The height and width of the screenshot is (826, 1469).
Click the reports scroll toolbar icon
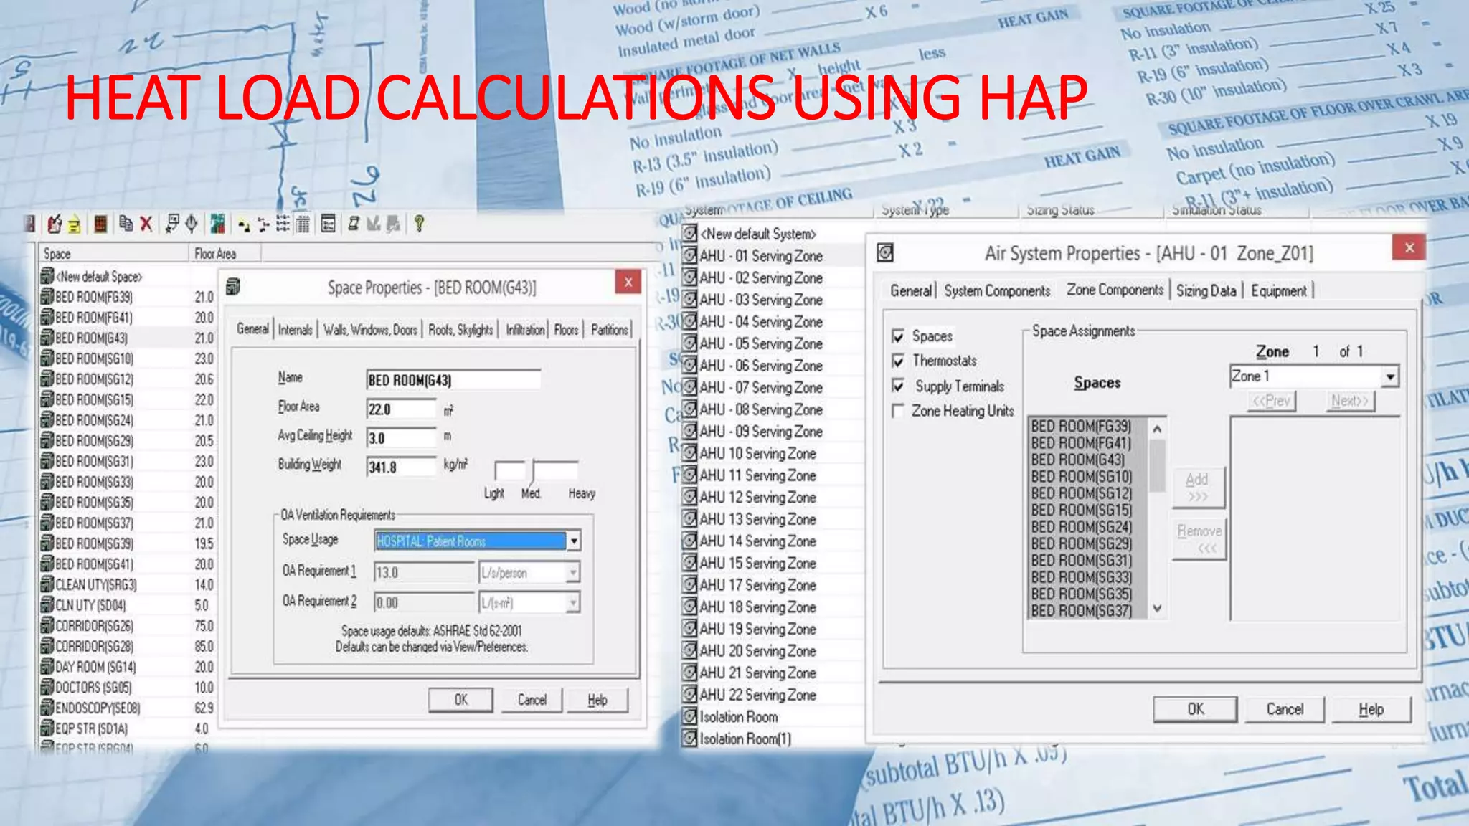tap(353, 224)
